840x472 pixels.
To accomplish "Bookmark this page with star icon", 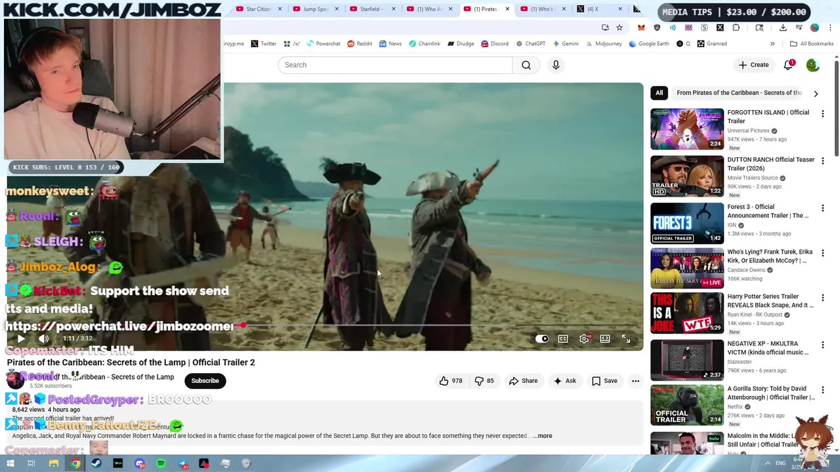I will coord(619,28).
